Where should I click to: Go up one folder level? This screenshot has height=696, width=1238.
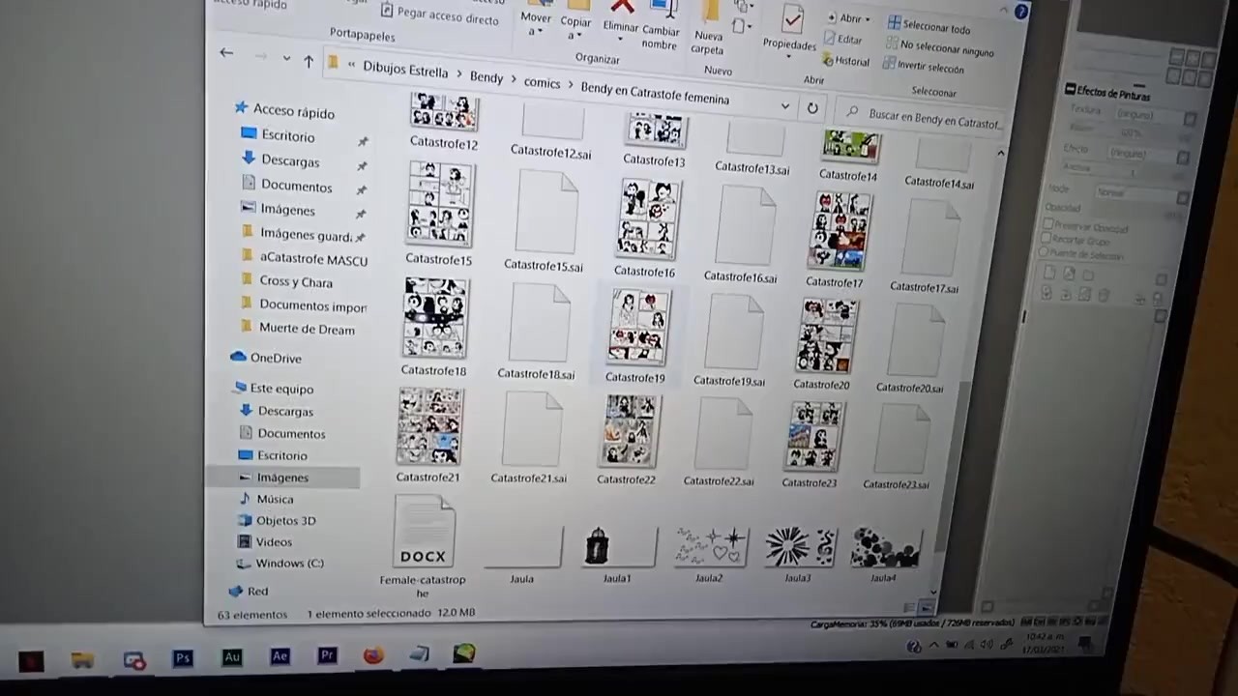(308, 62)
